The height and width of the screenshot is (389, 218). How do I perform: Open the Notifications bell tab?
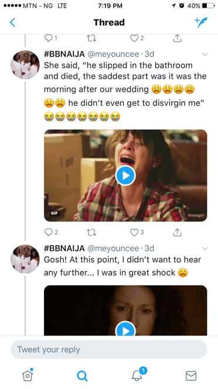click(x=138, y=374)
